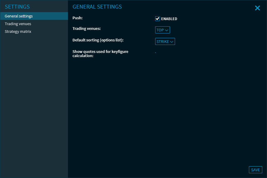This screenshot has height=178, width=267.
Task: Click the ENABLED label beside the Push checkbox
Action: click(x=169, y=19)
